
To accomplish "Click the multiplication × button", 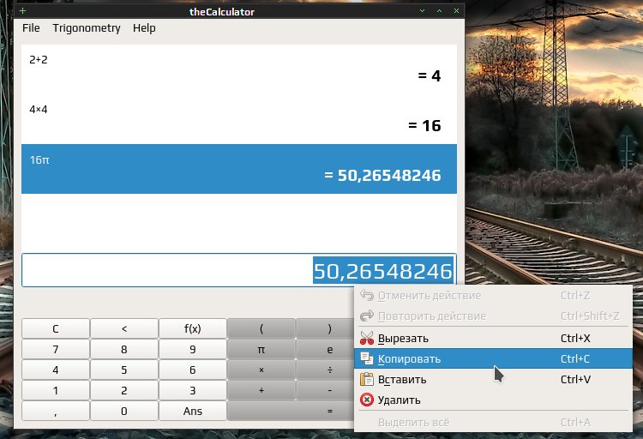I will point(261,370).
